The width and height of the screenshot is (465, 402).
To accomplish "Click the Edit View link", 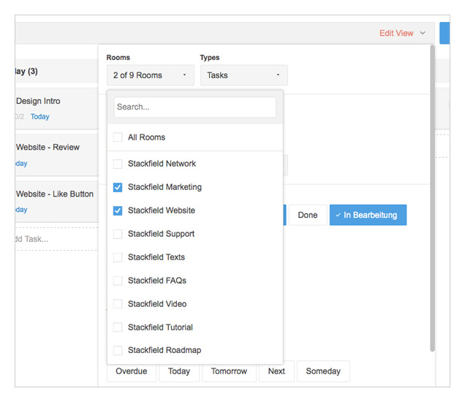I will 396,33.
